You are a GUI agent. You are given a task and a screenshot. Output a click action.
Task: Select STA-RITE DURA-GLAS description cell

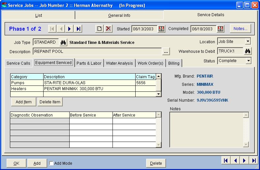pyautogui.click(x=89, y=83)
